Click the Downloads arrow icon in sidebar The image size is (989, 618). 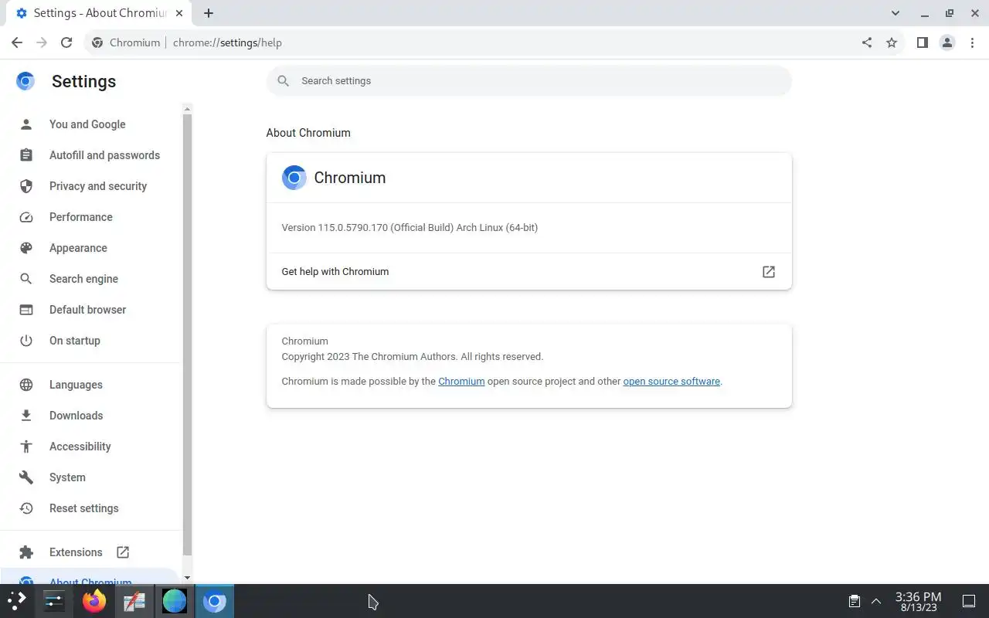pyautogui.click(x=26, y=416)
